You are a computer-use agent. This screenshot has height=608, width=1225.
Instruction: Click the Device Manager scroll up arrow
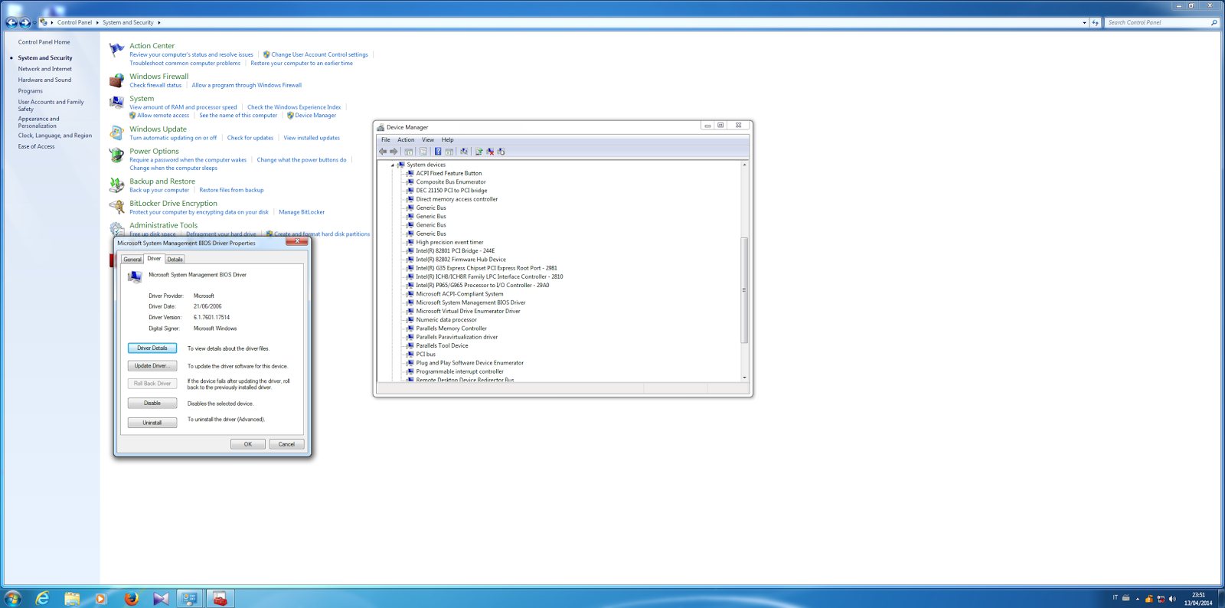coord(744,165)
